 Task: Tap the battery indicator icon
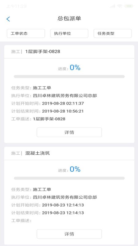[128, 6]
